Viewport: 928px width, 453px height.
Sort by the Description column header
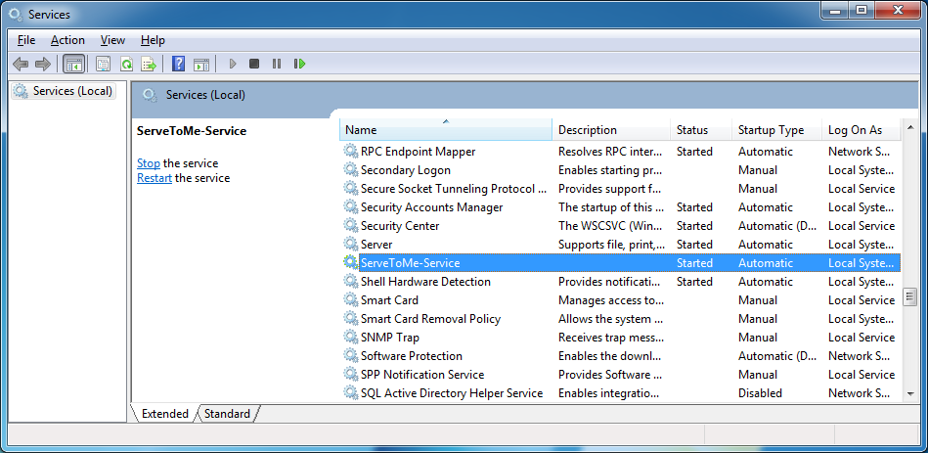pyautogui.click(x=611, y=130)
